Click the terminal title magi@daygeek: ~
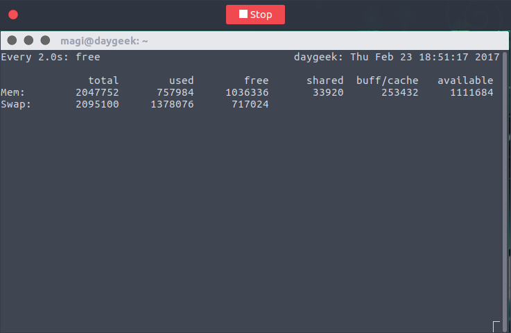Screen dimensions: 511x333 coord(104,41)
